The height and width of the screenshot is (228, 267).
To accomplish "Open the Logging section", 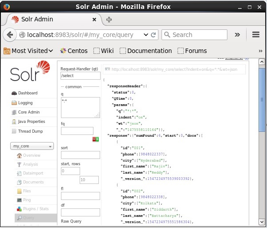I will tap(25, 103).
